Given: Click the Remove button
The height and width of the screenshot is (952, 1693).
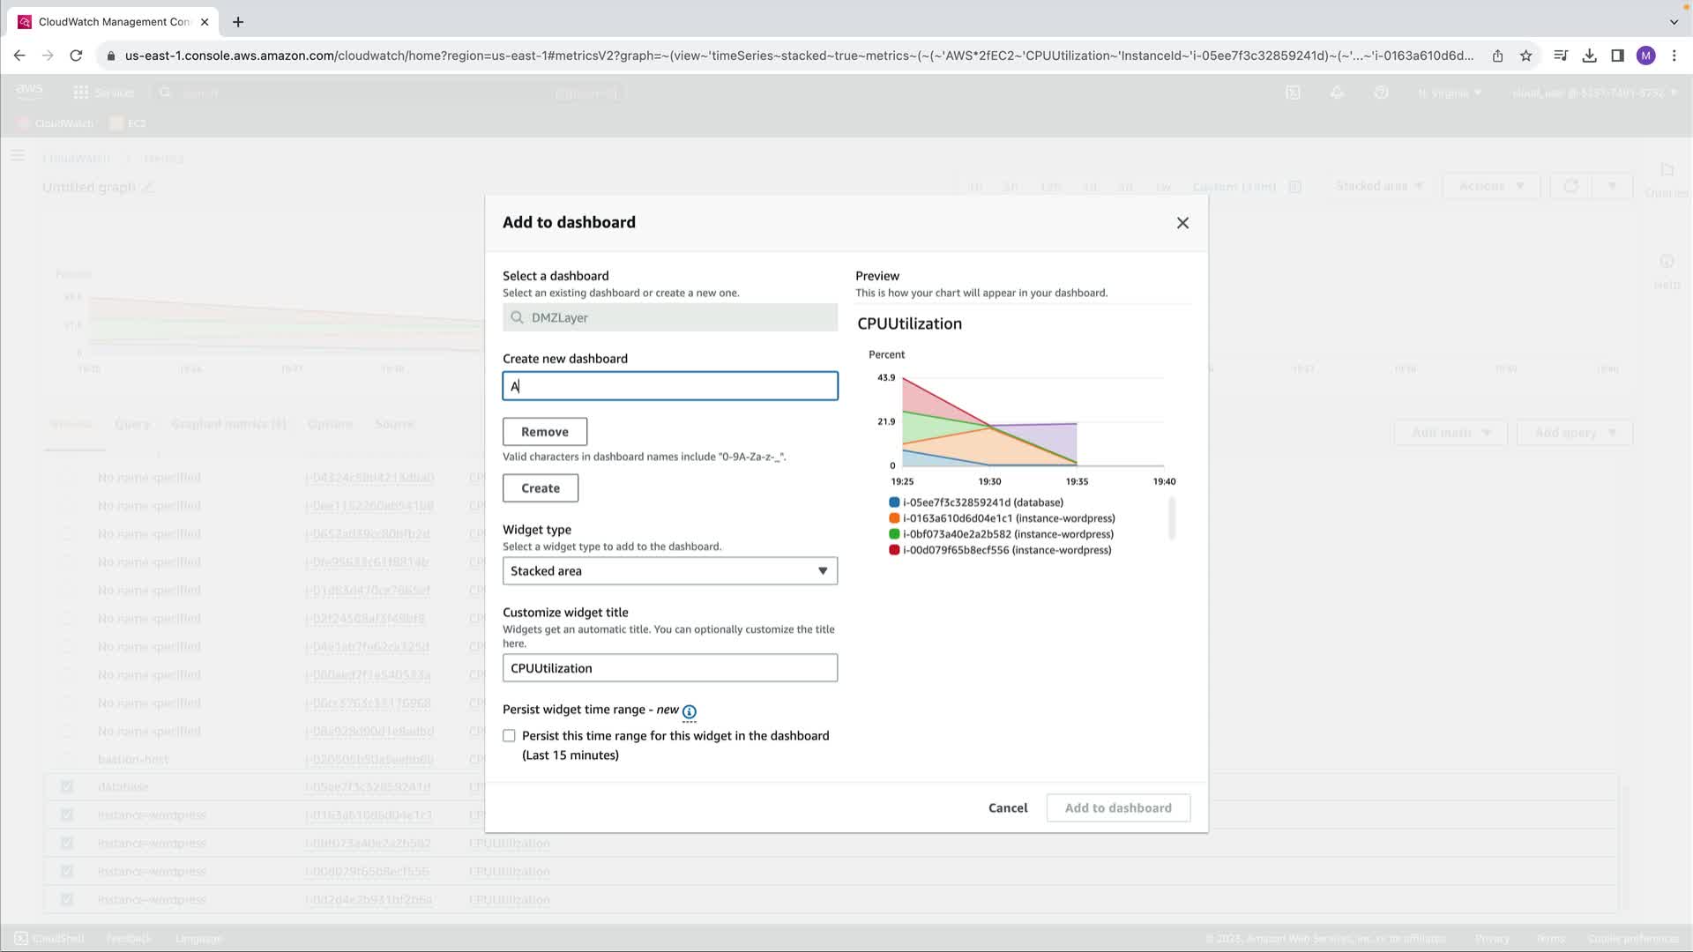Looking at the screenshot, I should tap(544, 432).
